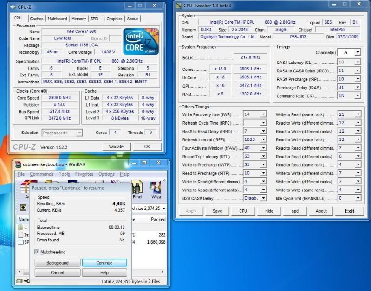
Task: Click the BCLK 217.0 MHz value field
Action: tap(250, 57)
